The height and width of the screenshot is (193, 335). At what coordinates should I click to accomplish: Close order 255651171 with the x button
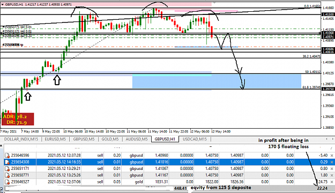(332, 169)
